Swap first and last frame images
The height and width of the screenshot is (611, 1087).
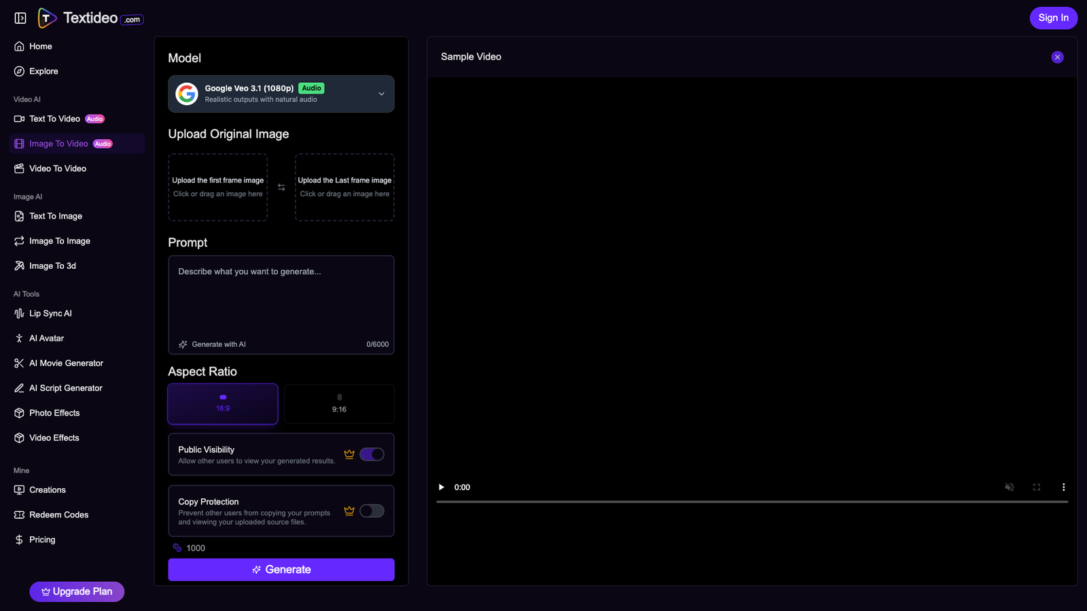281,187
